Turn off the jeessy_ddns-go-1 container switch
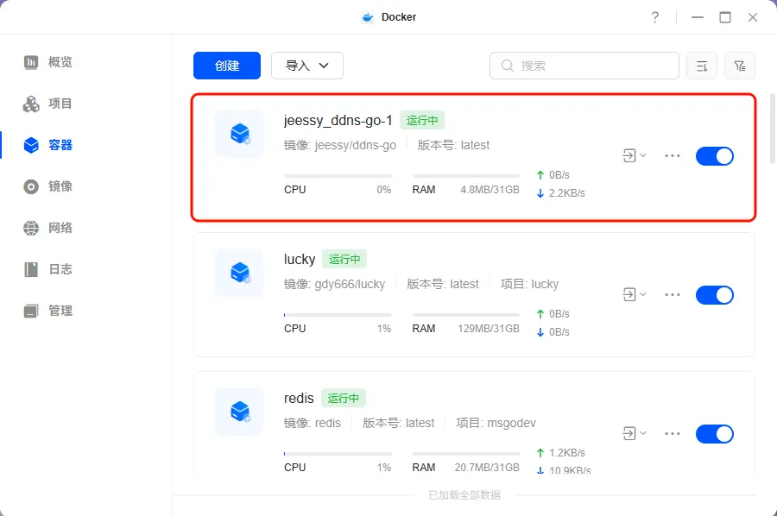 (x=714, y=156)
